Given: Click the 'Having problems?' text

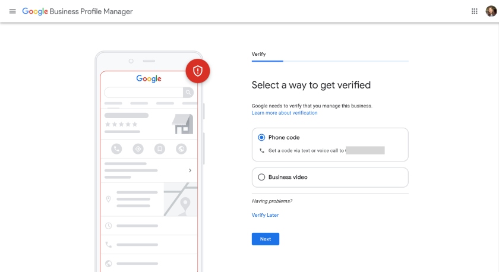Looking at the screenshot, I should point(272,201).
